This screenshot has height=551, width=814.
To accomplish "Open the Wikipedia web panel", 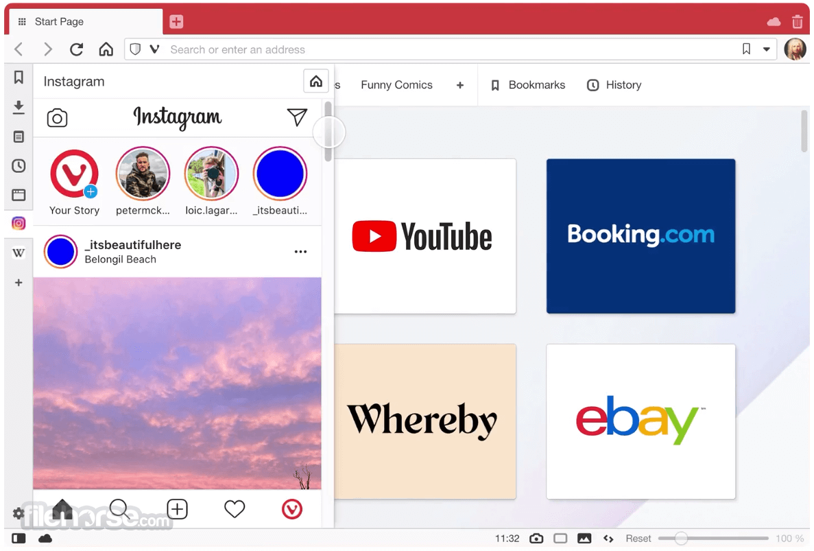I will (19, 253).
